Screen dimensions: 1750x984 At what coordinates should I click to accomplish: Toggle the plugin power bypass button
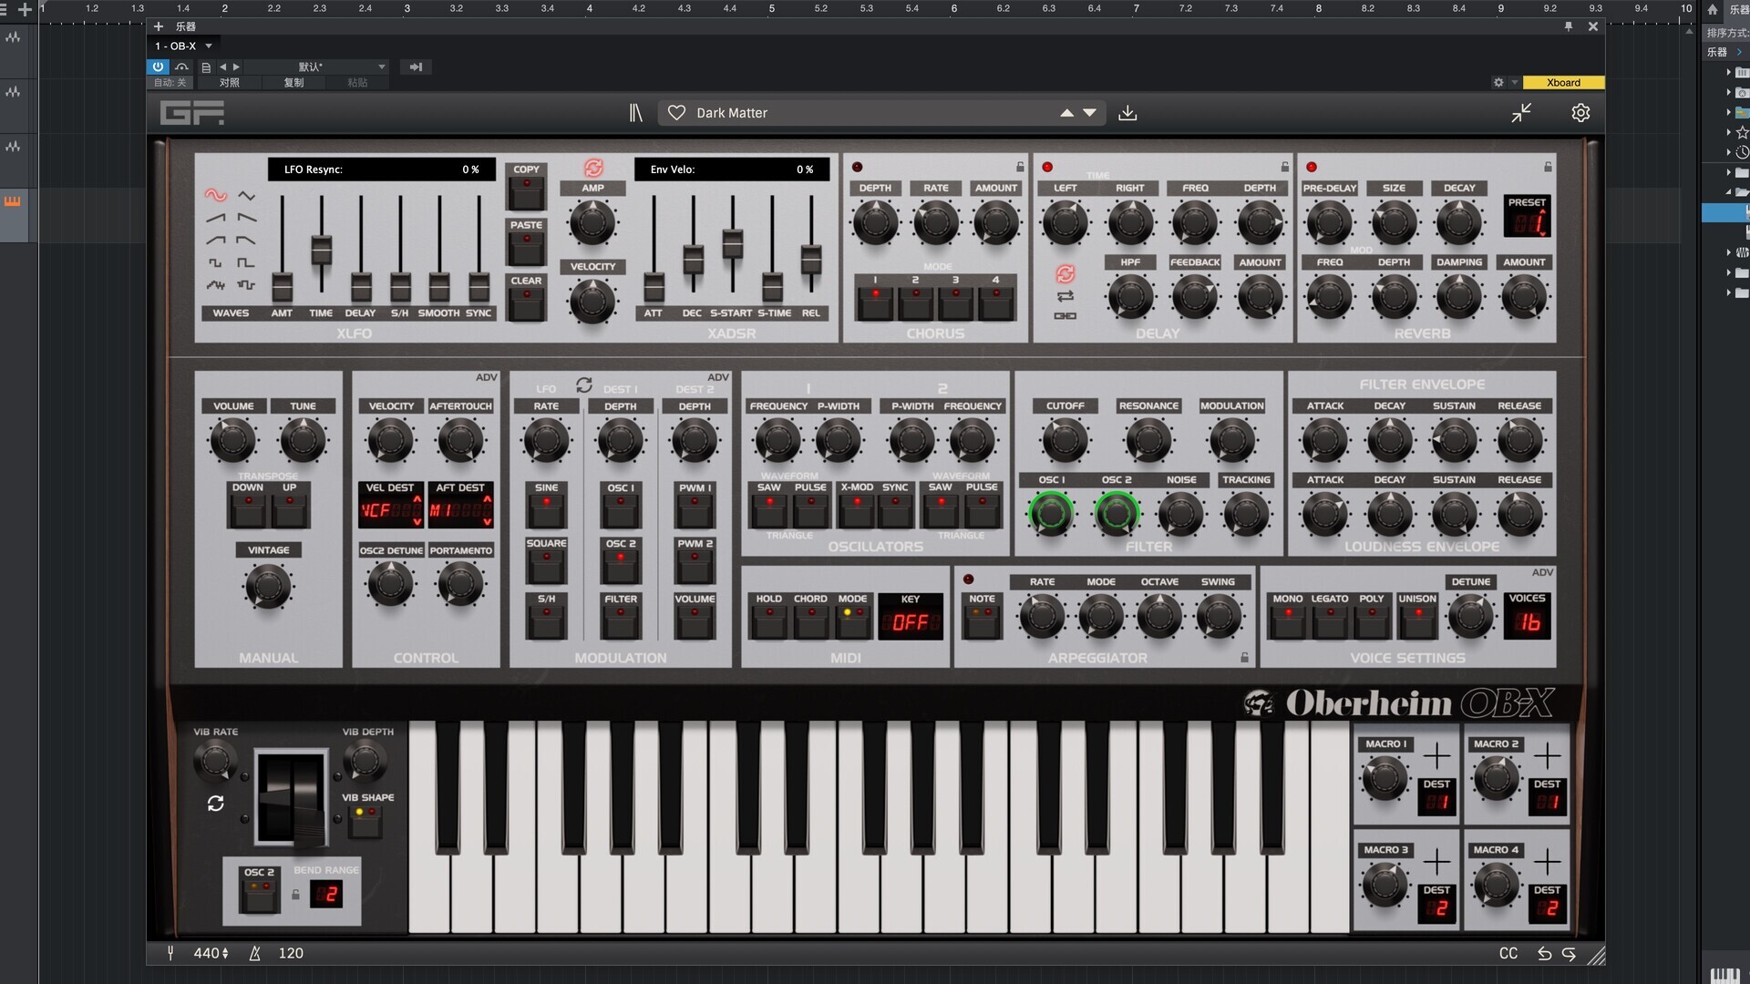(158, 67)
